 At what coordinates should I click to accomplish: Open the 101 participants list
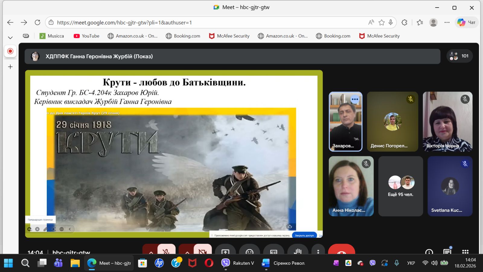[x=459, y=56]
